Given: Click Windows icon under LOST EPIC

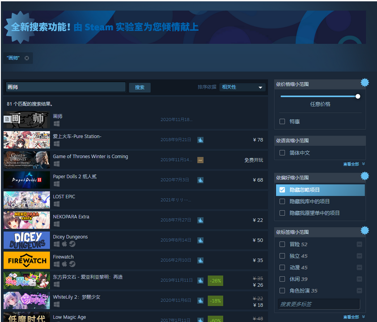Looking at the screenshot, I should pos(56,204).
